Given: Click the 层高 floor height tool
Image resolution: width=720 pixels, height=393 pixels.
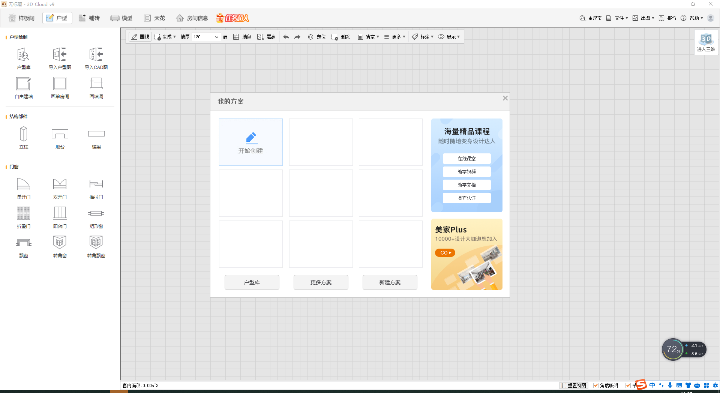Looking at the screenshot, I should point(266,37).
